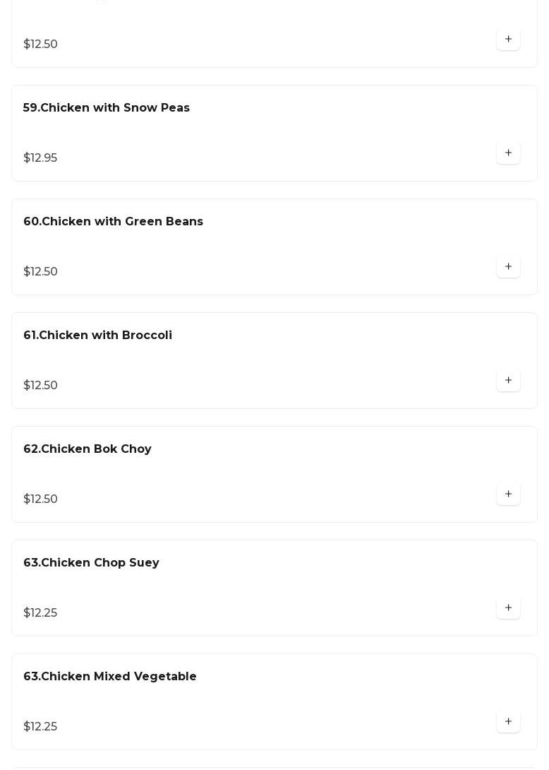Click the Chicken Chop Suey $12.25 price
549x770 pixels.
[x=40, y=613]
